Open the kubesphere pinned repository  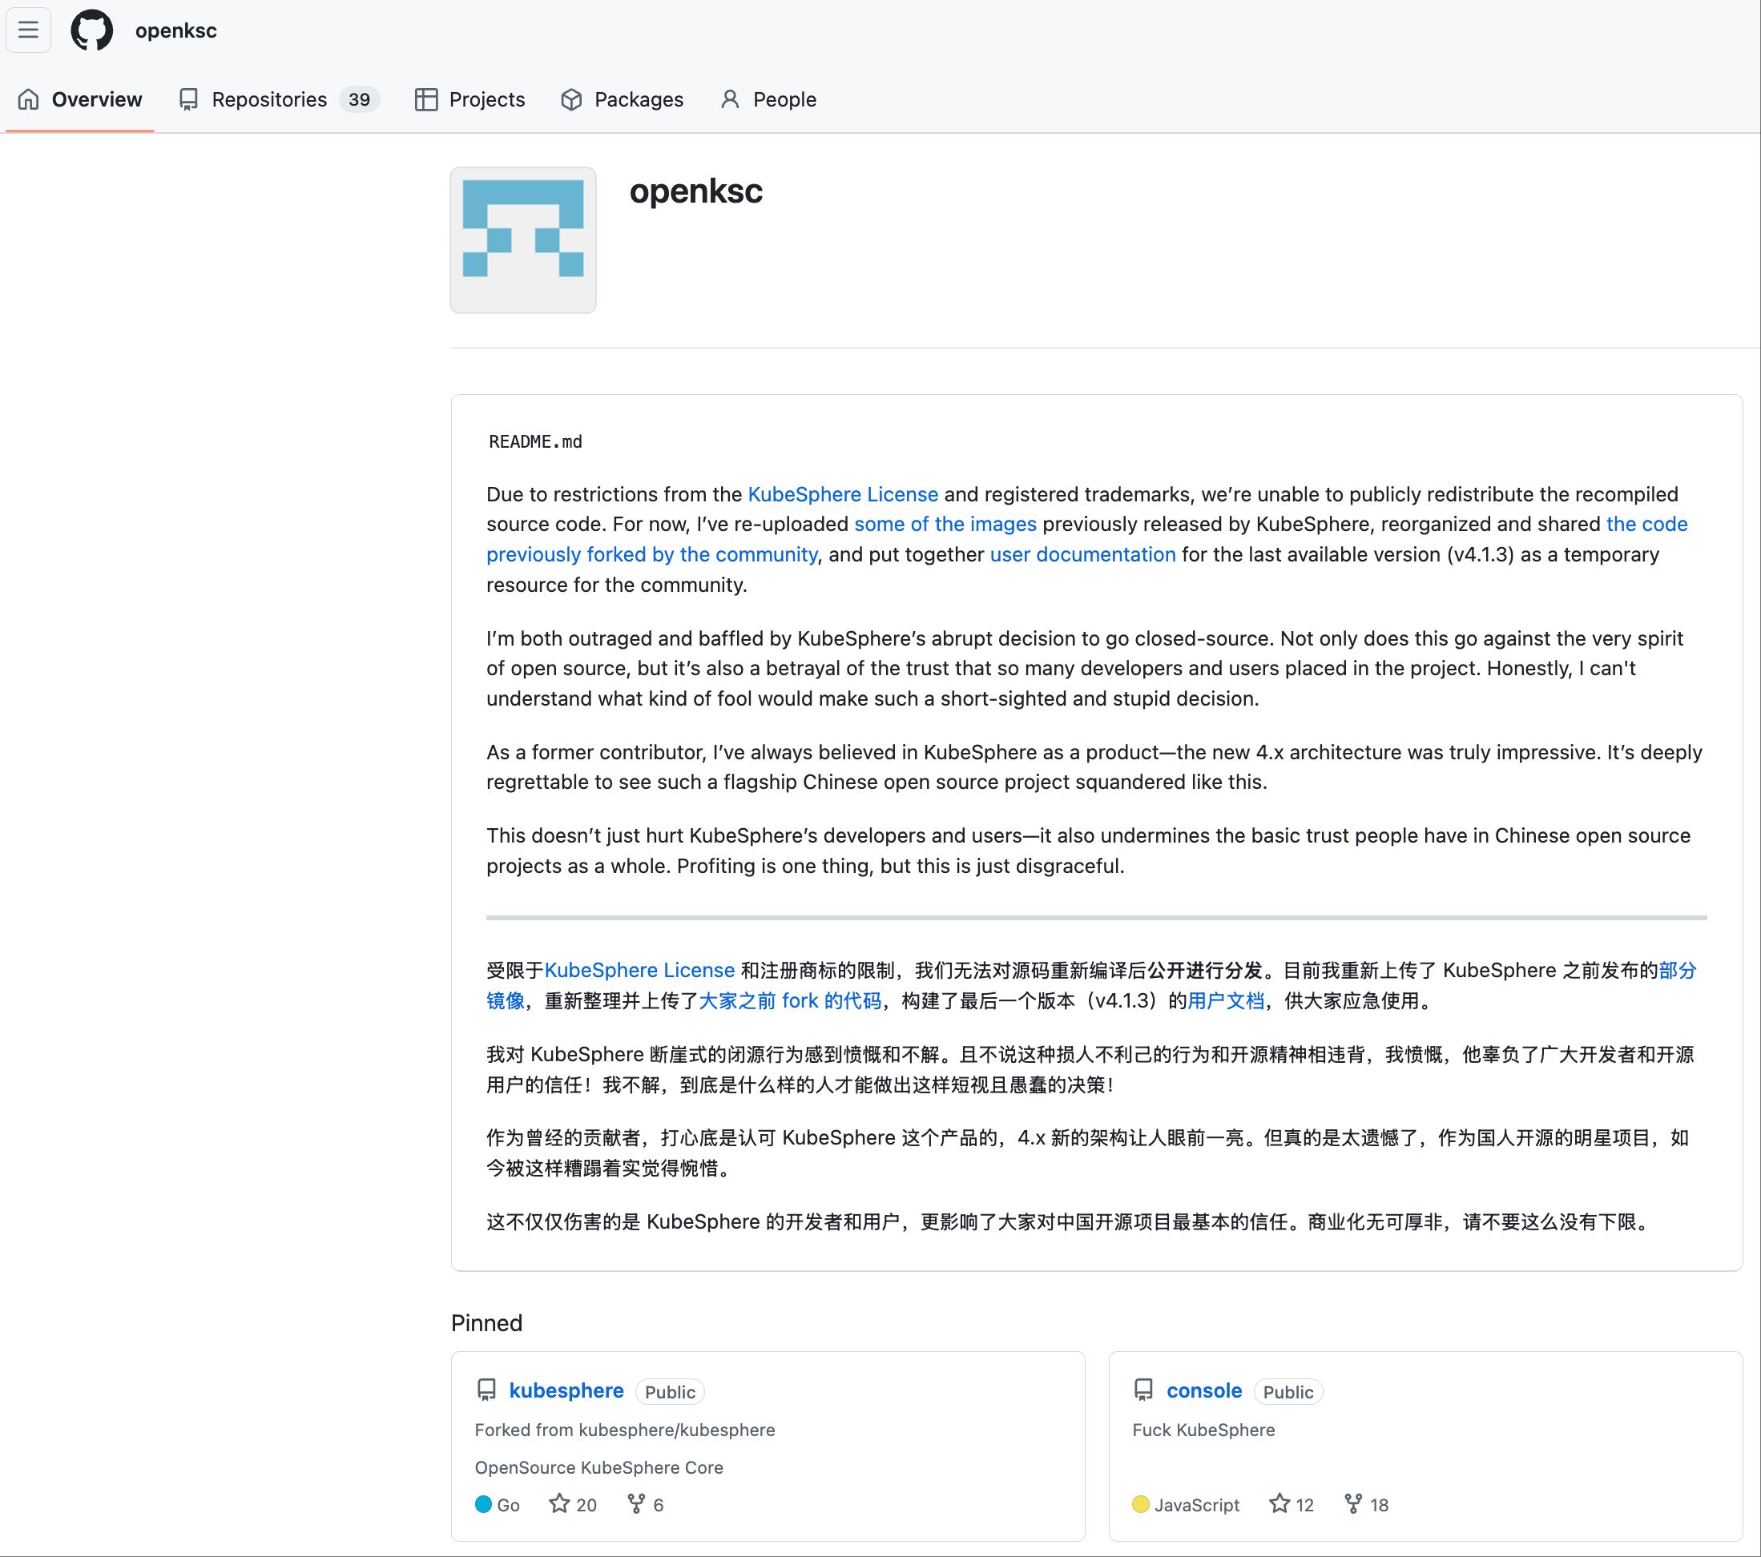tap(566, 1390)
